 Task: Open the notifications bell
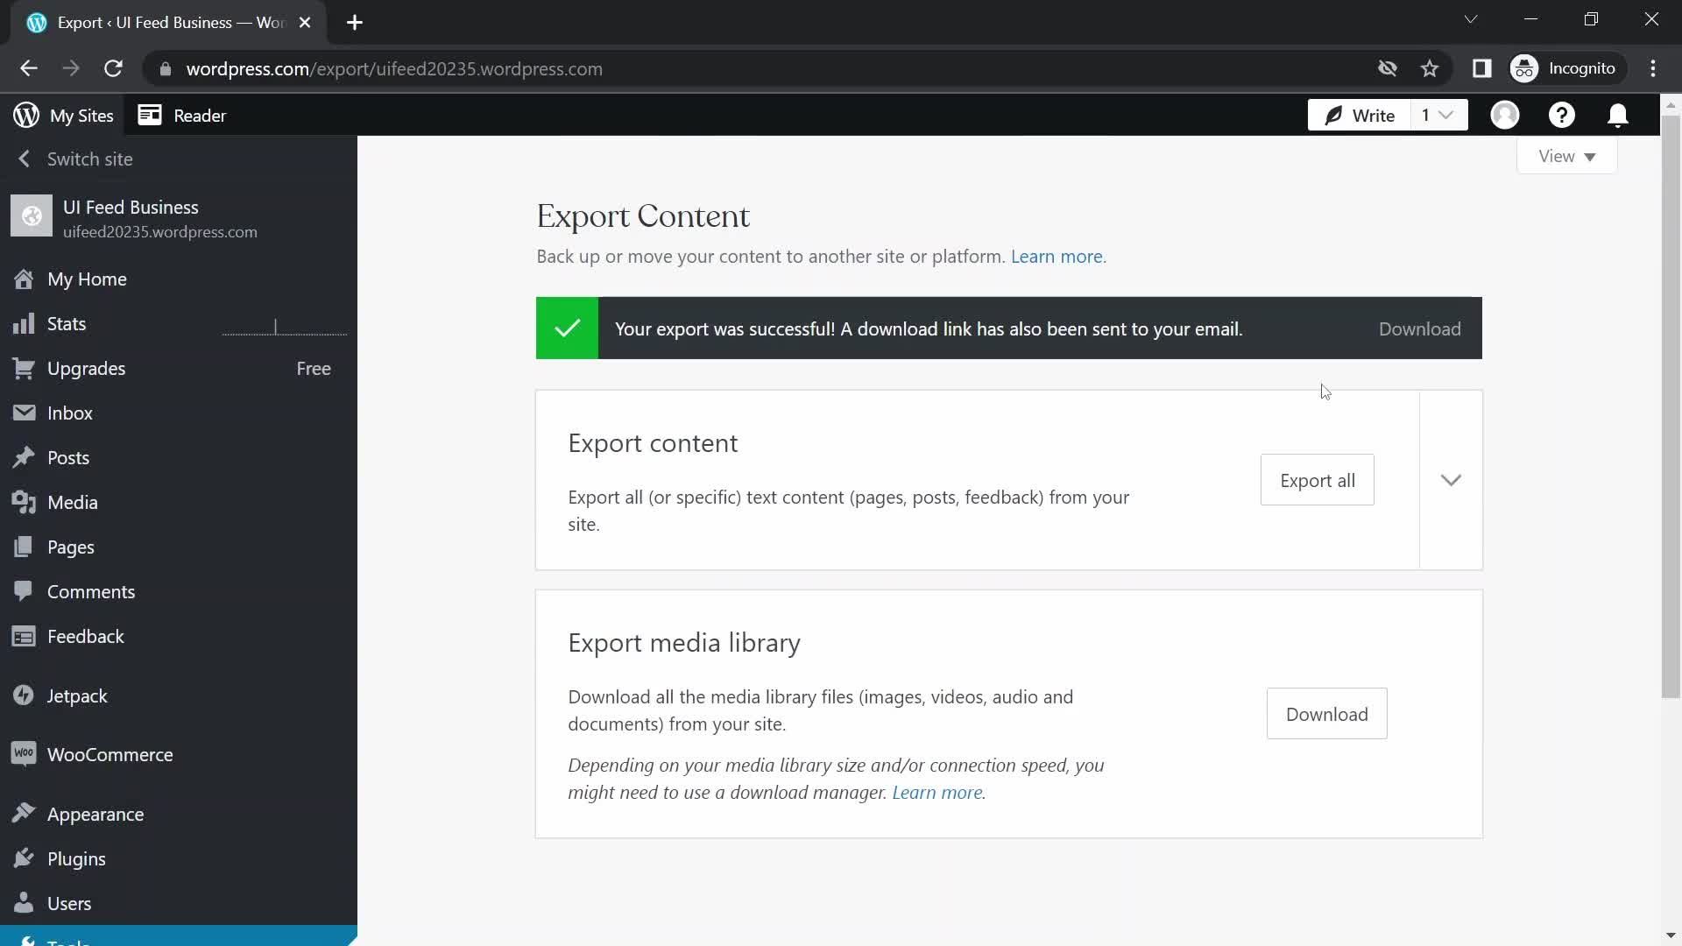(x=1618, y=115)
